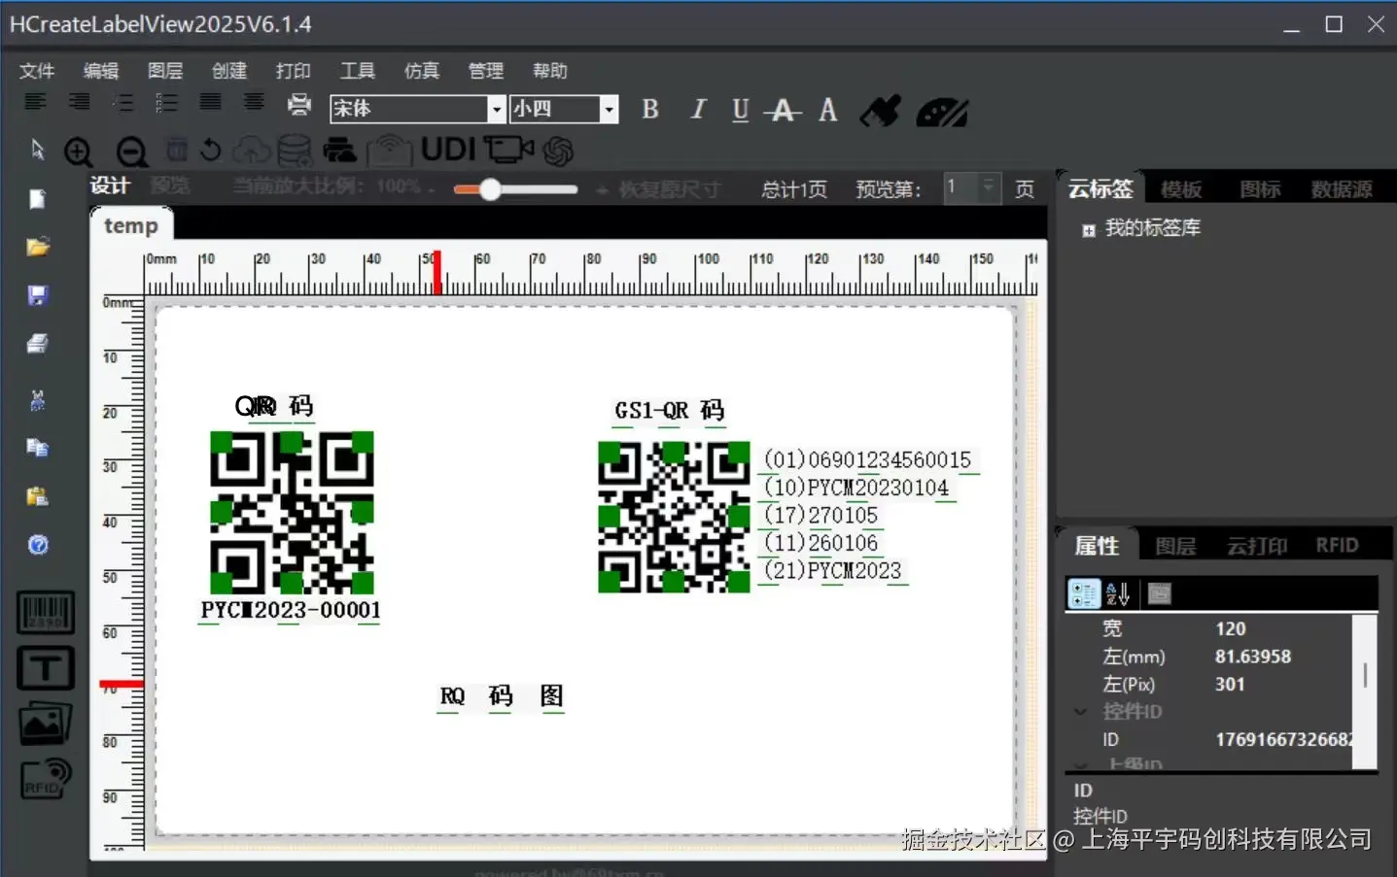Select the pointer arrow tool
This screenshot has width=1397, height=877.
click(x=37, y=149)
